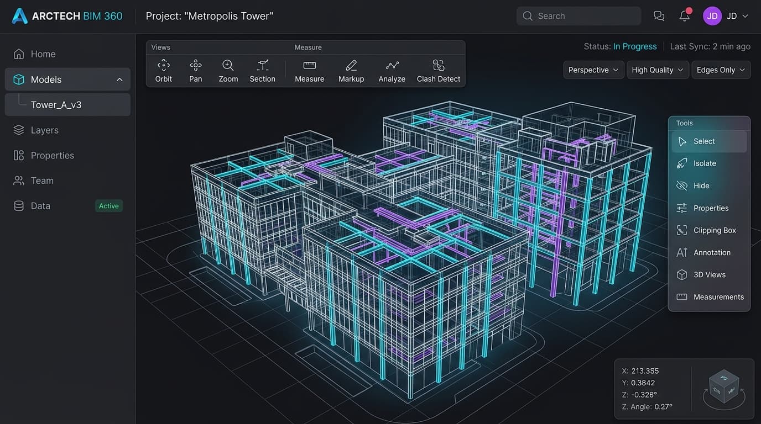The image size is (761, 424).
Task: Click the Properties sliders icon in Tools panel
Action: click(x=682, y=208)
